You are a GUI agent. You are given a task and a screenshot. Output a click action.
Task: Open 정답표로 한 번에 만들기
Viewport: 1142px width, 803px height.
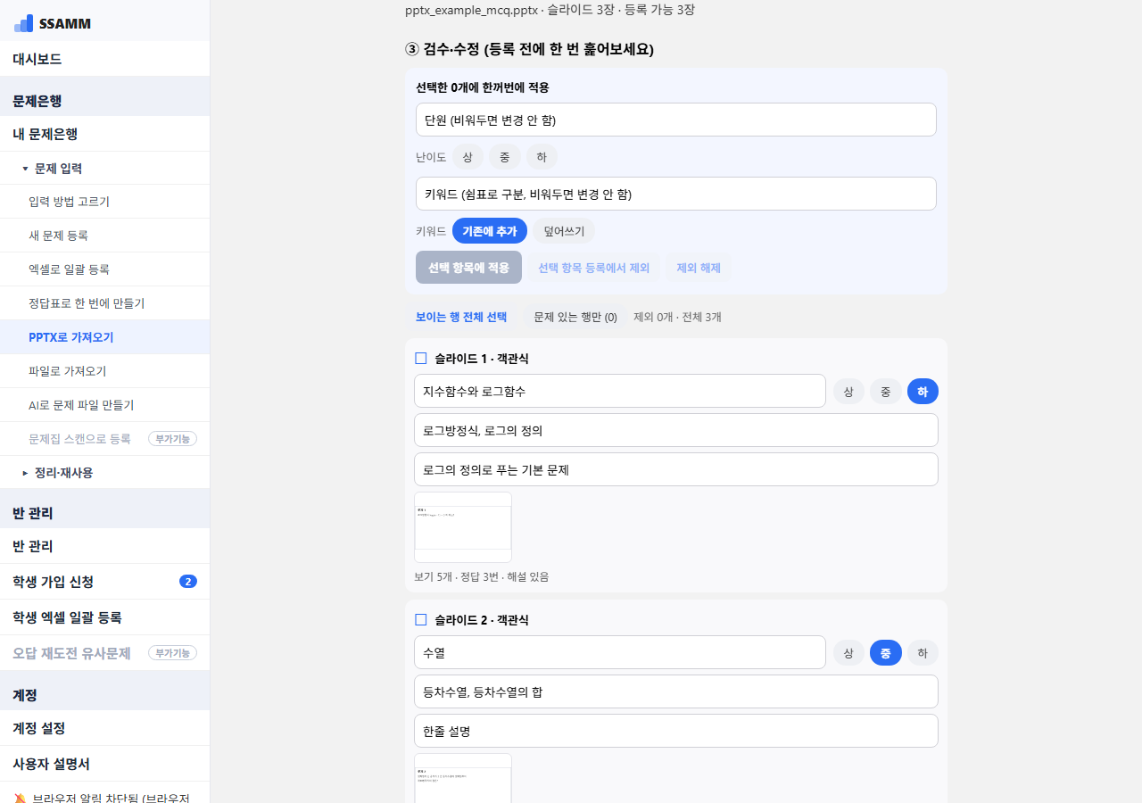coord(104,303)
